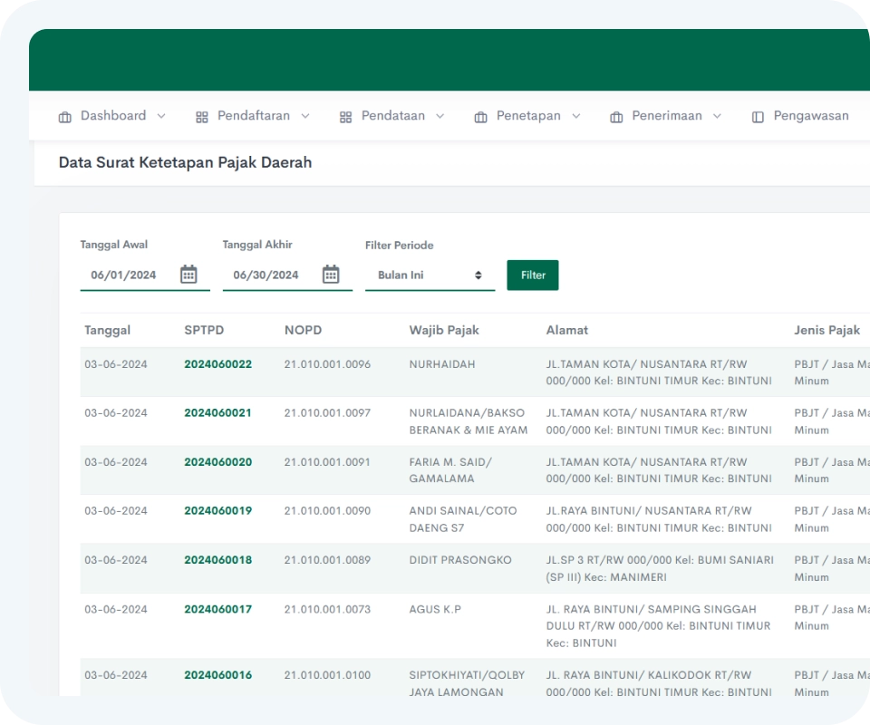Viewport: 870px width, 725px height.
Task: Click address JL. RAYA BINTUNI/ KALIKODOK
Action: pos(659,683)
